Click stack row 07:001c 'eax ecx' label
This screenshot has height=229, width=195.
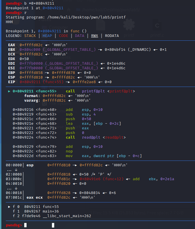coord(35,198)
